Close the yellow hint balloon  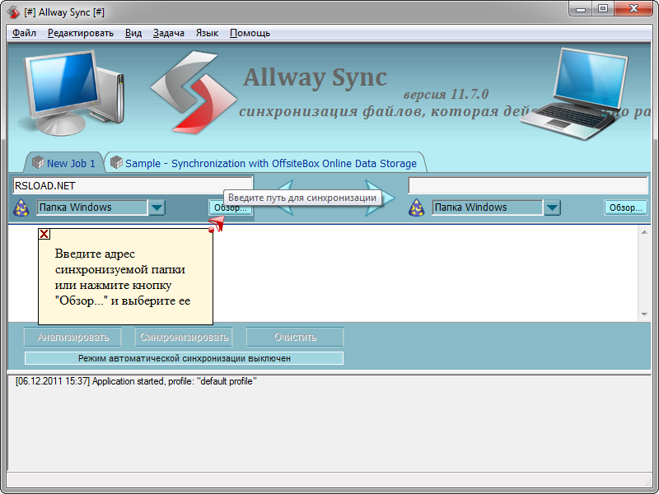(44, 234)
